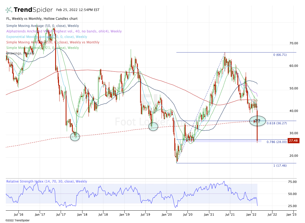The image size is (305, 223).
Task: Click the Relative Strength Index panel label
Action: pyautogui.click(x=47, y=181)
